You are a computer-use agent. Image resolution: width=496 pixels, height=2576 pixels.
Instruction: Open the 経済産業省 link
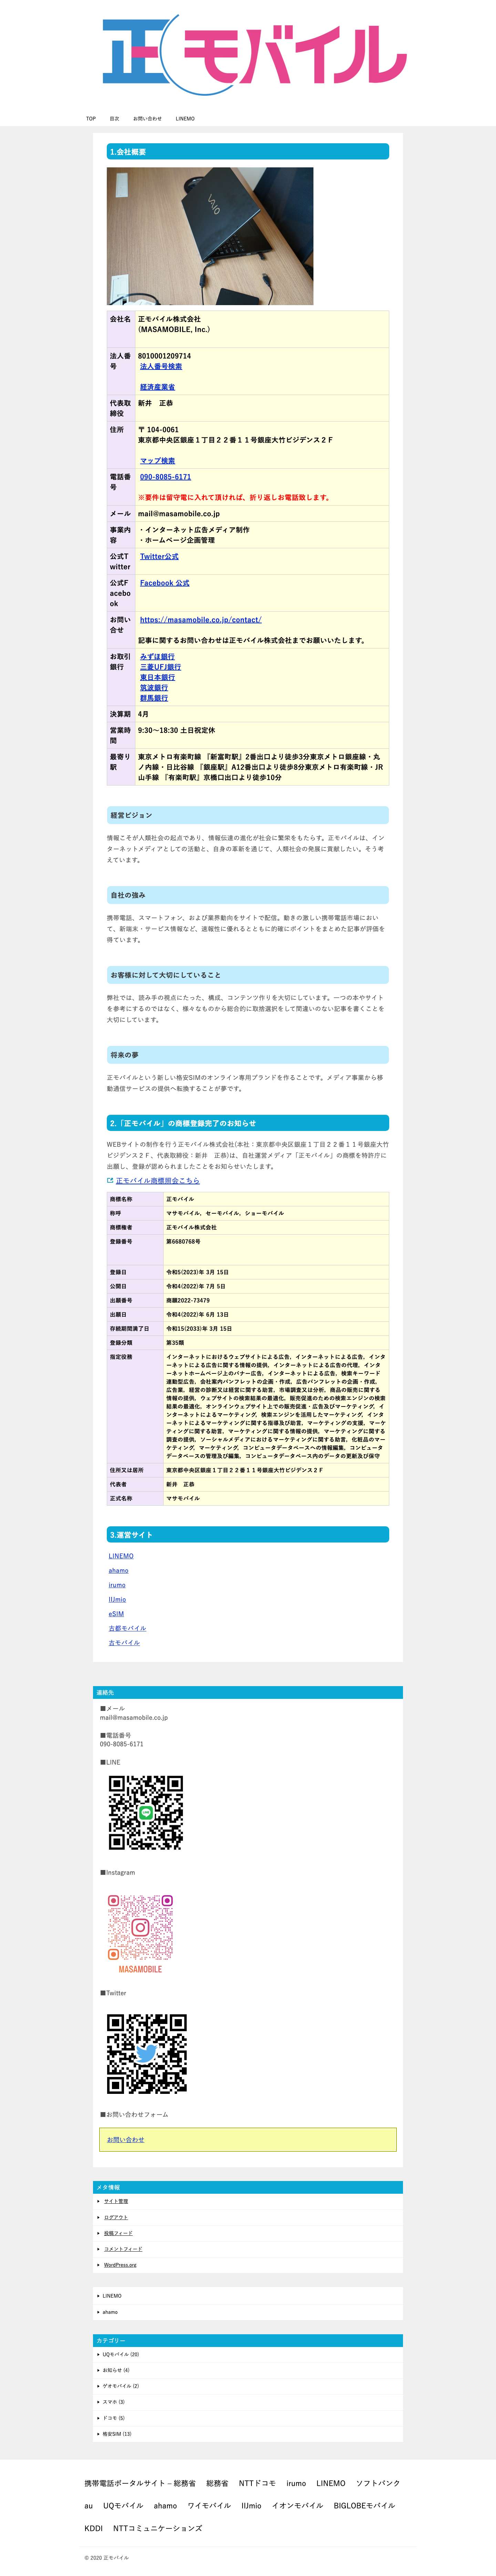157,387
